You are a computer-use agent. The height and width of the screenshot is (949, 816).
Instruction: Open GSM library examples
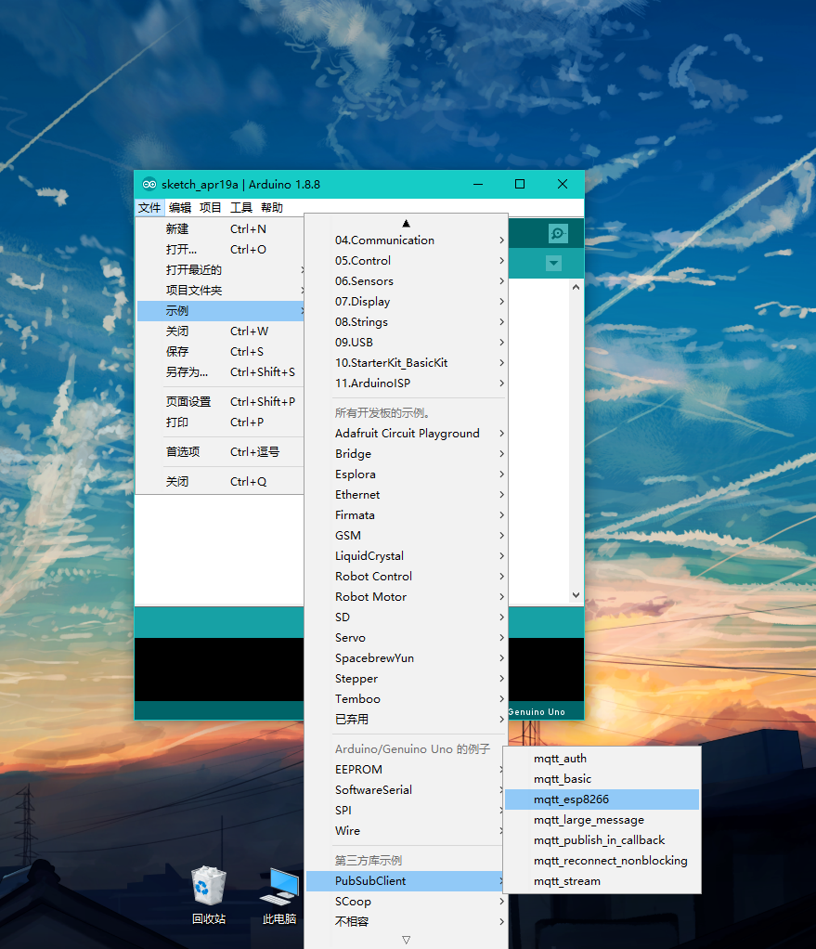[x=406, y=536]
